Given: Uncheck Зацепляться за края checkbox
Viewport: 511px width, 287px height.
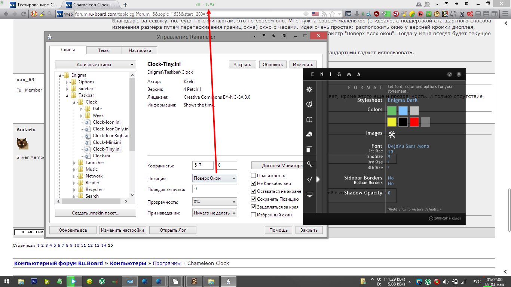Looking at the screenshot, I should coord(254,207).
